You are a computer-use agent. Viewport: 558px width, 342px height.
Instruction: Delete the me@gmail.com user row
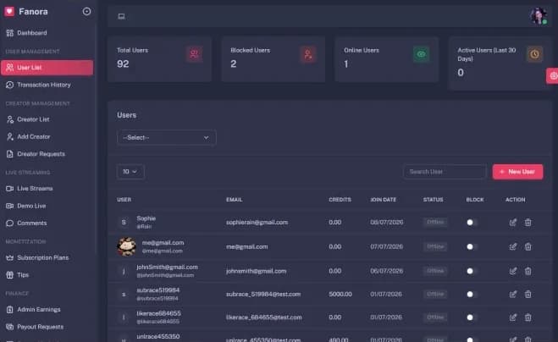pyautogui.click(x=528, y=246)
